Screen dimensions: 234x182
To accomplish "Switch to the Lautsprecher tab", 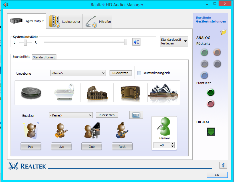I will 64,21.
